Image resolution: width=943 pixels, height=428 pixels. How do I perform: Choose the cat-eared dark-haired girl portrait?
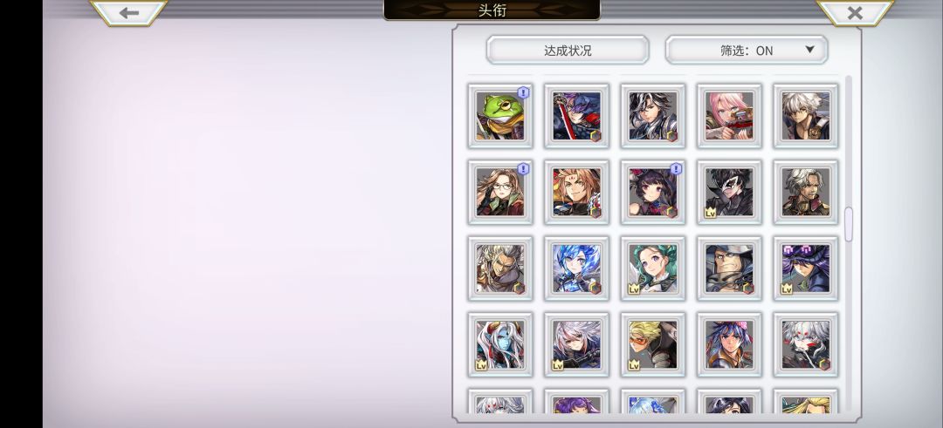coord(653,192)
